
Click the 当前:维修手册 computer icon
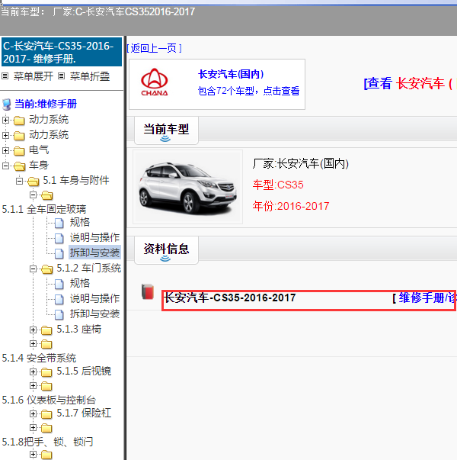(x=6, y=105)
